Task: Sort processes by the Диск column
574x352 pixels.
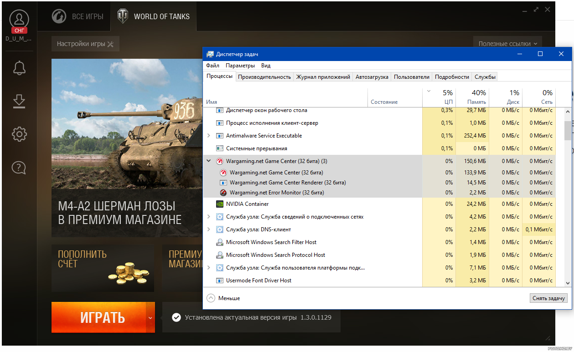Action: click(506, 97)
